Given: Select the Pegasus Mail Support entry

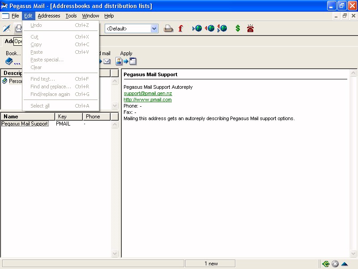Looking at the screenshot, I should [25, 124].
